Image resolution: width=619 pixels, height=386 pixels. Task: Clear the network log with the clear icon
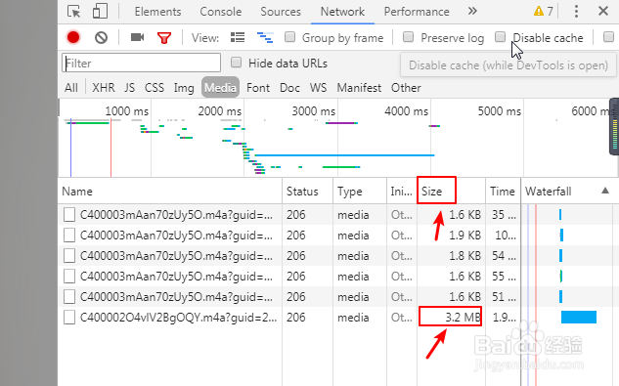pos(101,38)
